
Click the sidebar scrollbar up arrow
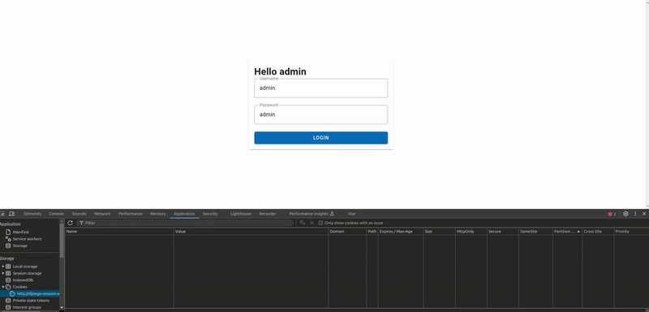pos(62,222)
